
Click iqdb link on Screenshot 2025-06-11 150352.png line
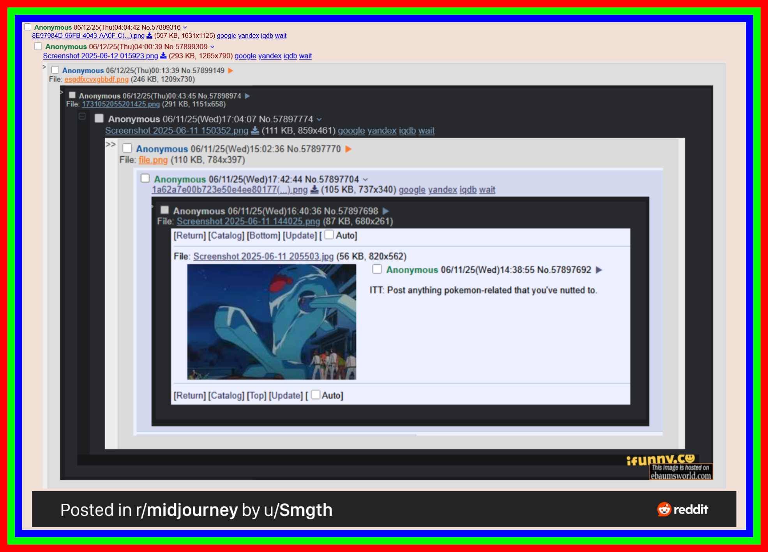coord(408,131)
